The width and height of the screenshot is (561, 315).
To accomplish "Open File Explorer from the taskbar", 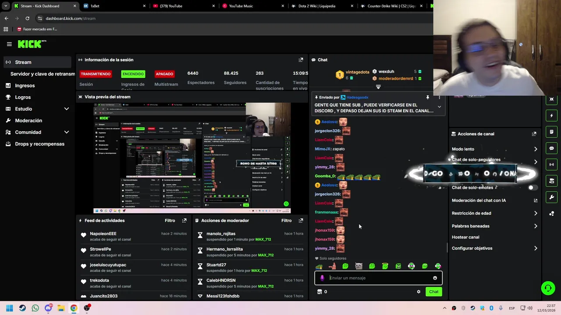I will pyautogui.click(x=61, y=308).
